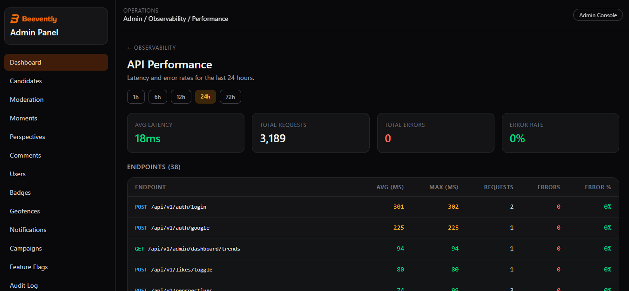Click the Avg Latency 18ms card
This screenshot has height=291, width=629.
(x=186, y=133)
